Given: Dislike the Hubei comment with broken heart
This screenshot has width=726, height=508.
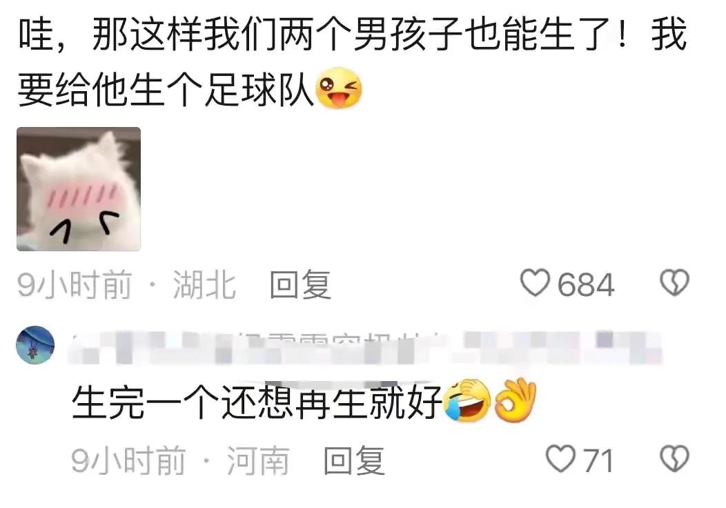Looking at the screenshot, I should (x=674, y=282).
